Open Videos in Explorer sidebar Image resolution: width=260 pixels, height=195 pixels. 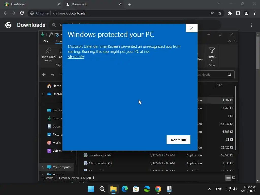[x=54, y=151]
